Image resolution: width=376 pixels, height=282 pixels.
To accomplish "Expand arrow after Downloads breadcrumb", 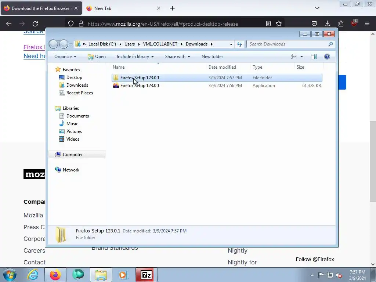I will 212,44.
